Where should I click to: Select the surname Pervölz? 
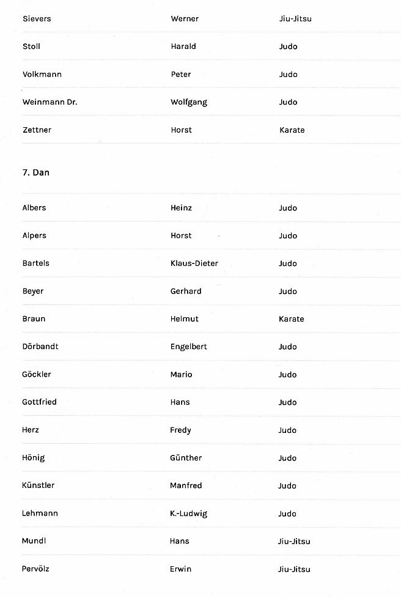(x=36, y=569)
